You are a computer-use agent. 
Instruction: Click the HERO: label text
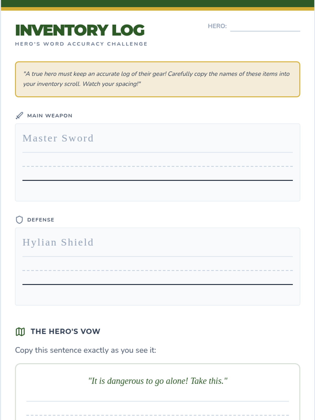(x=217, y=26)
